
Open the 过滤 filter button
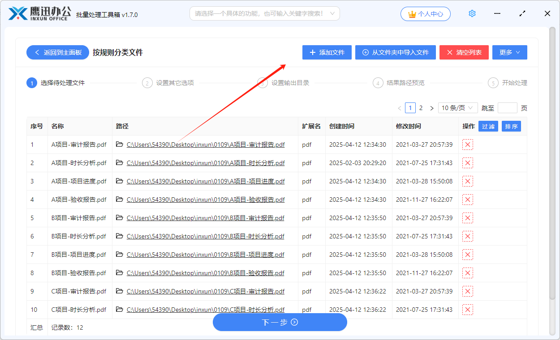point(488,127)
